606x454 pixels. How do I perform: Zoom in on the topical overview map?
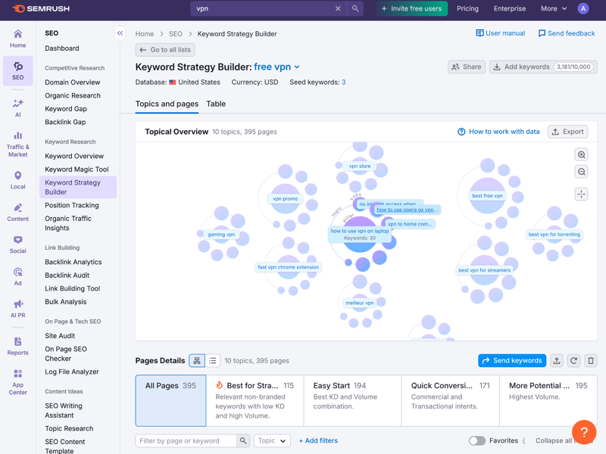tap(581, 154)
